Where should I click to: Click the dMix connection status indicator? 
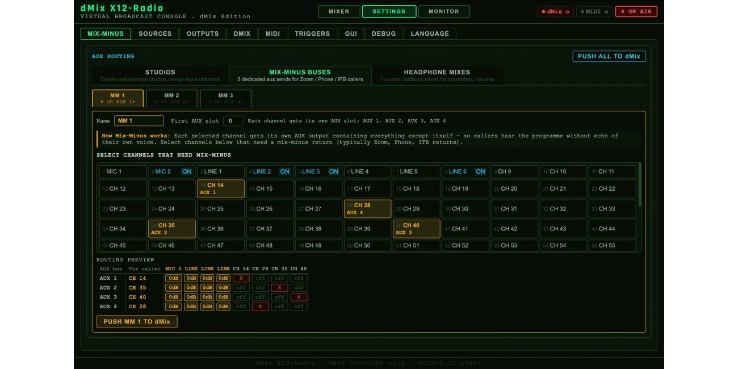(555, 11)
